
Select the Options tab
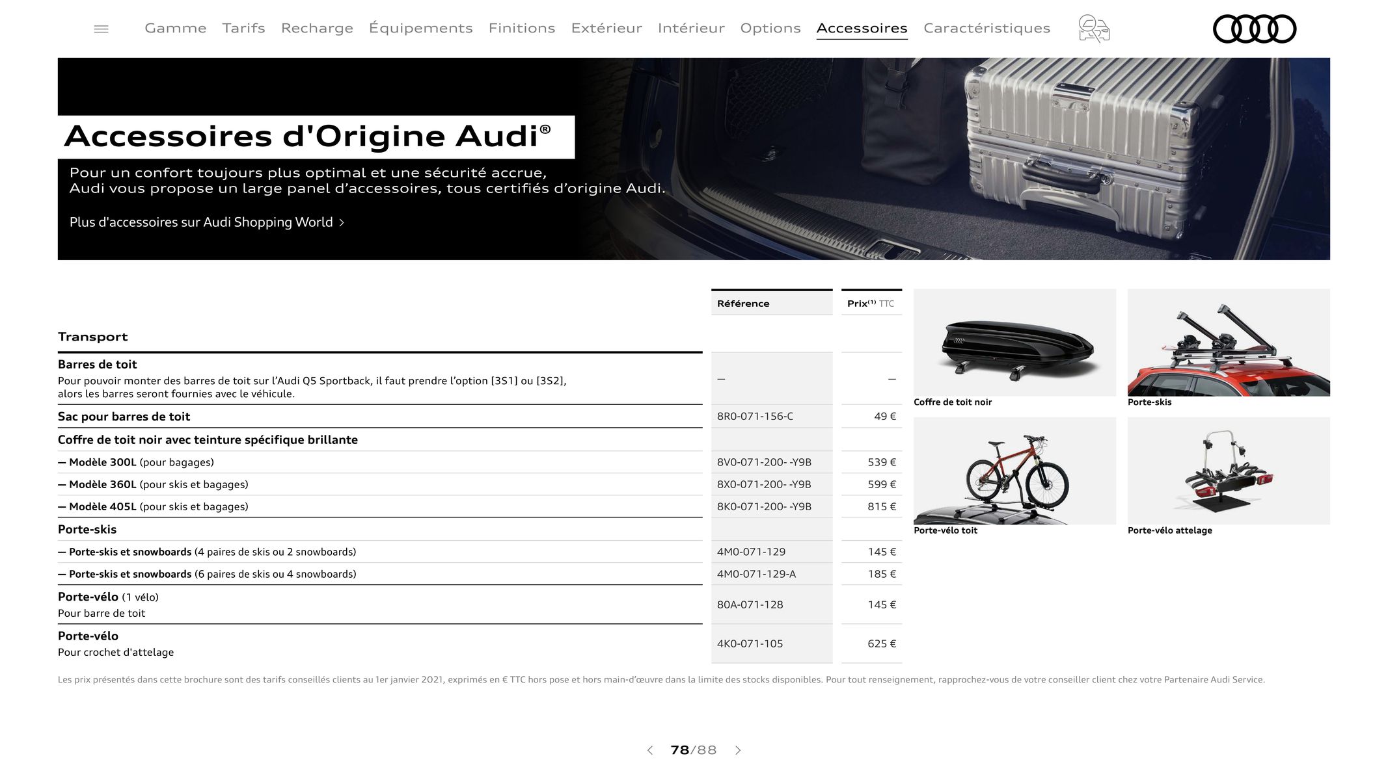[770, 28]
